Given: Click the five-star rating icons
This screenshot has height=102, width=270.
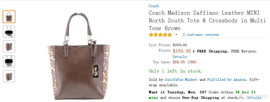Looking at the screenshot, I should 160,35.
